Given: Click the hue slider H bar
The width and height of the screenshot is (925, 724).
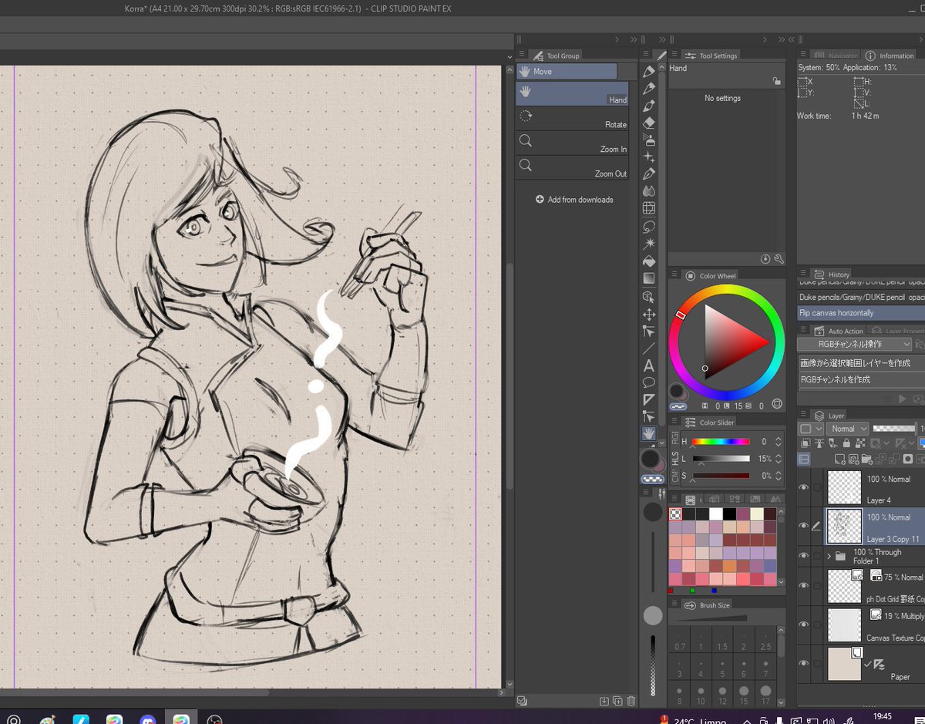Looking at the screenshot, I should [x=721, y=442].
